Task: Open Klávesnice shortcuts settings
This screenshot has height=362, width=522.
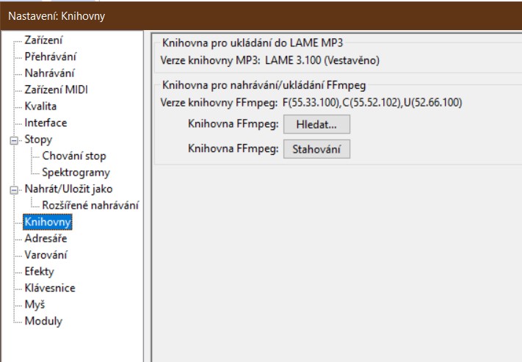Action: tap(50, 288)
